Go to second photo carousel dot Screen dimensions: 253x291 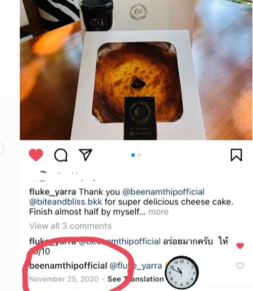point(139,155)
